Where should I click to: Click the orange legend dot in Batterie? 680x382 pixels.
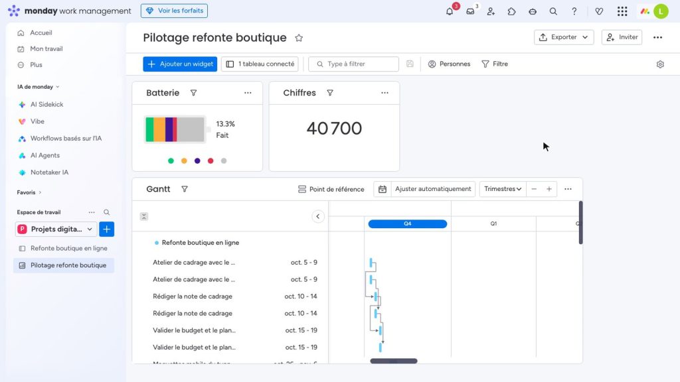pyautogui.click(x=184, y=160)
